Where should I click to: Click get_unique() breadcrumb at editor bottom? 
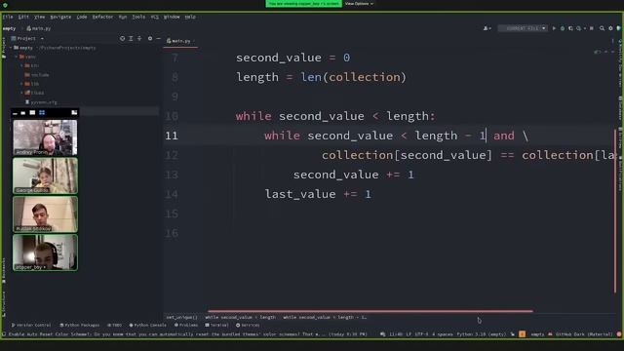tap(182, 317)
